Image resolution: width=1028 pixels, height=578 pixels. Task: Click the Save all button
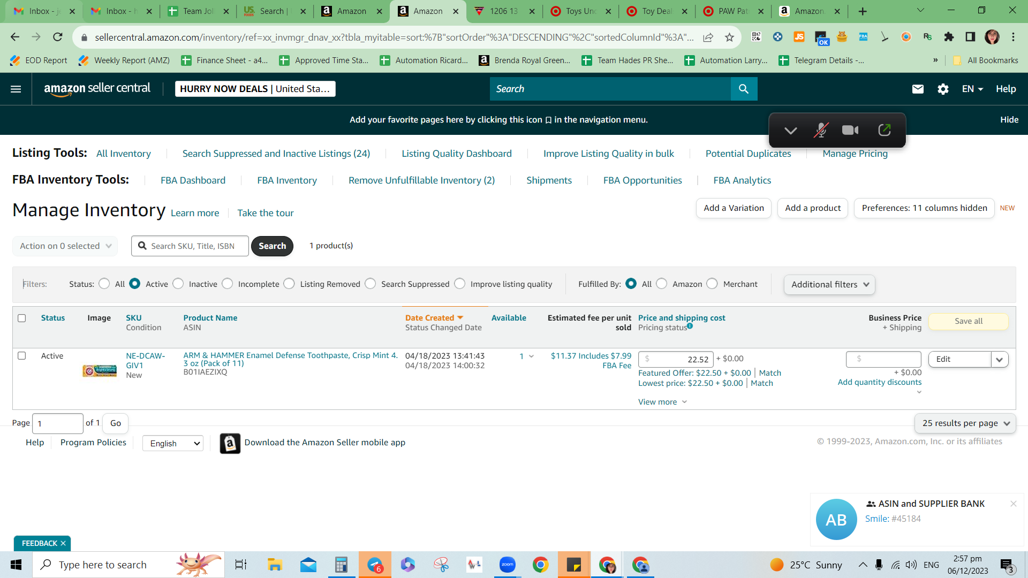coord(969,321)
